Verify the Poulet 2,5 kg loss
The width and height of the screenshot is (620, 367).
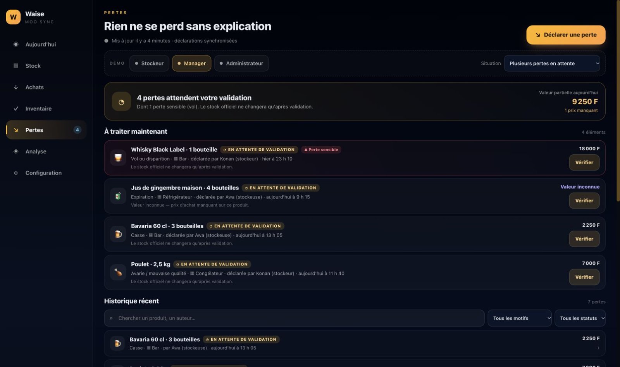(x=584, y=277)
